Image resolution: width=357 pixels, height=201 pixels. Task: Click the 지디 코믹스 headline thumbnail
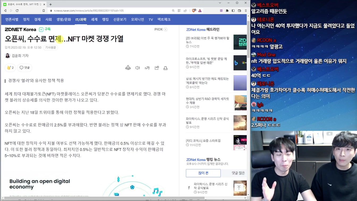coord(240,143)
